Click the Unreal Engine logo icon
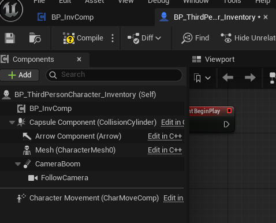Image resolution: width=276 pixels, height=223 pixels. (11, 10)
